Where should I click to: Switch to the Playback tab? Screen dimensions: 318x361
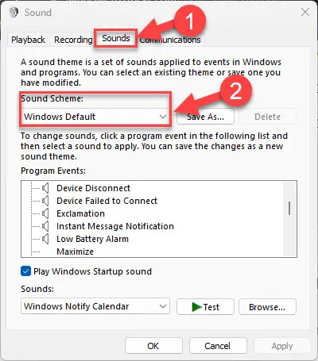[28, 40]
